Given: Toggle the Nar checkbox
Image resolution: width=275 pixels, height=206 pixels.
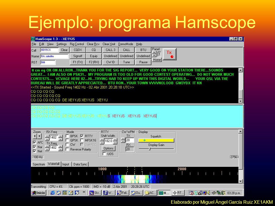Looking at the screenshot, I should 34,147.
